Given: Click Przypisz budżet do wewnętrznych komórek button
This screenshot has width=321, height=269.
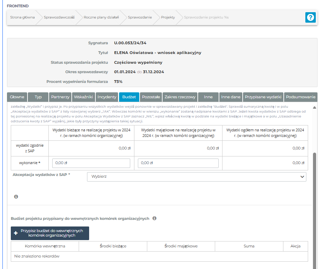Looking at the screenshot, I should click(50, 233).
